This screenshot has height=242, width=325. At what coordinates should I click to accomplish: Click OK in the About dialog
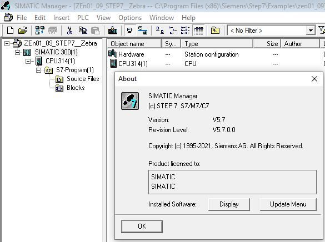142,226
